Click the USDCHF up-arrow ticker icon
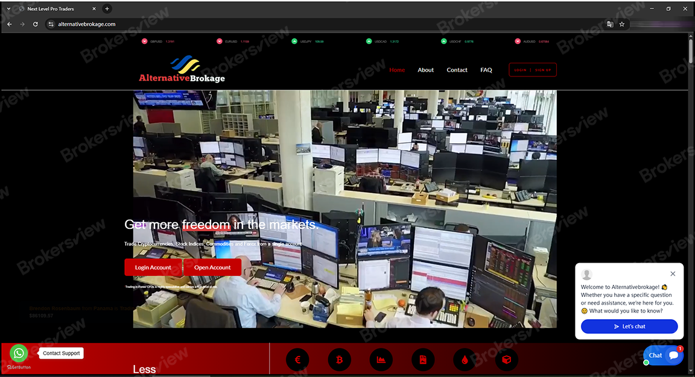 pyautogui.click(x=443, y=41)
